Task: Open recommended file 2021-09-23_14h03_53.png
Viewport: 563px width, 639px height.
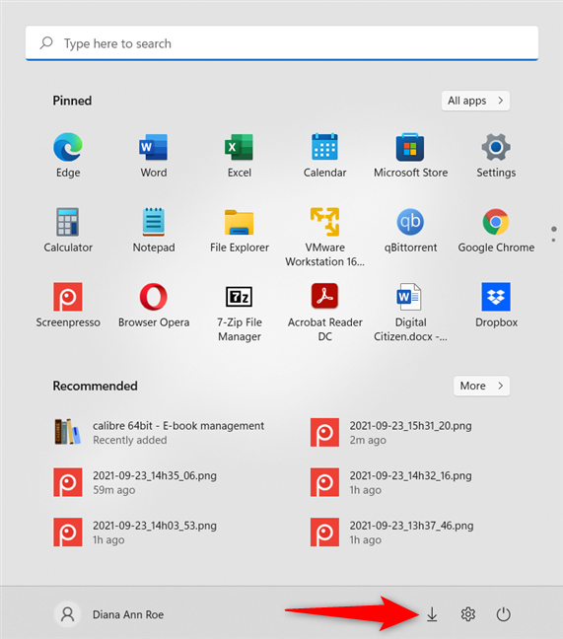Action: (135, 532)
